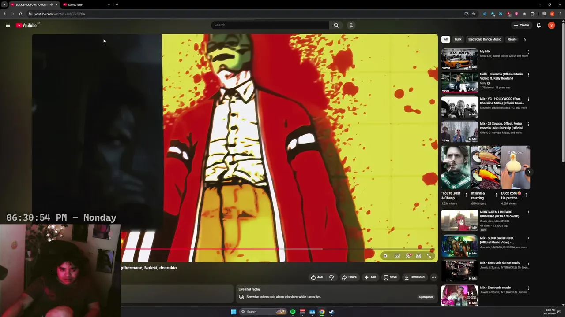Open the live chat replay panel
Screen dimensions: 565x317
[426, 297]
